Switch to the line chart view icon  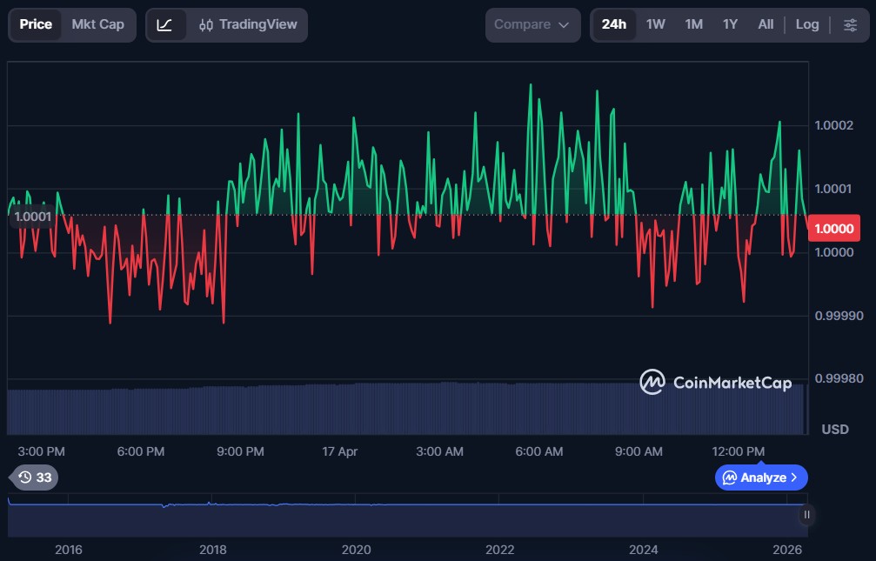164,25
